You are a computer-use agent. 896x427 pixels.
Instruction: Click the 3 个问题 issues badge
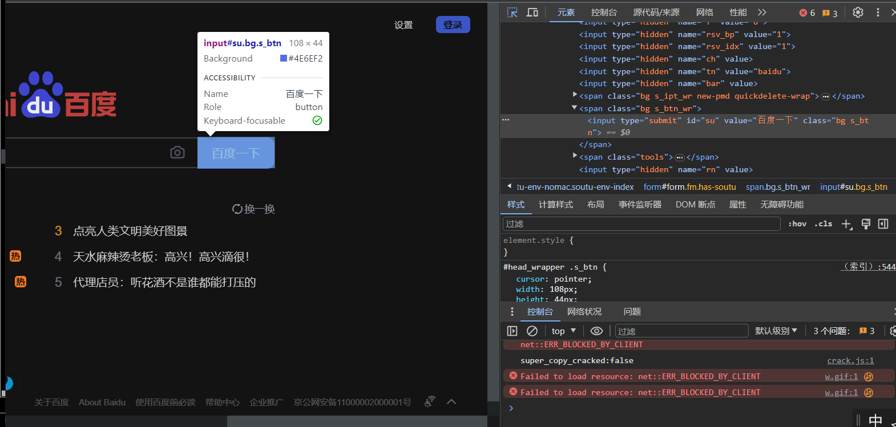tap(843, 331)
